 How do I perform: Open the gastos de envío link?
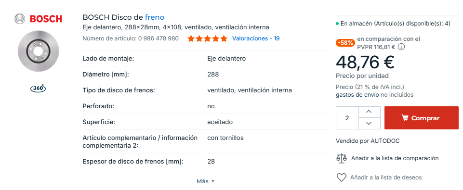[357, 95]
